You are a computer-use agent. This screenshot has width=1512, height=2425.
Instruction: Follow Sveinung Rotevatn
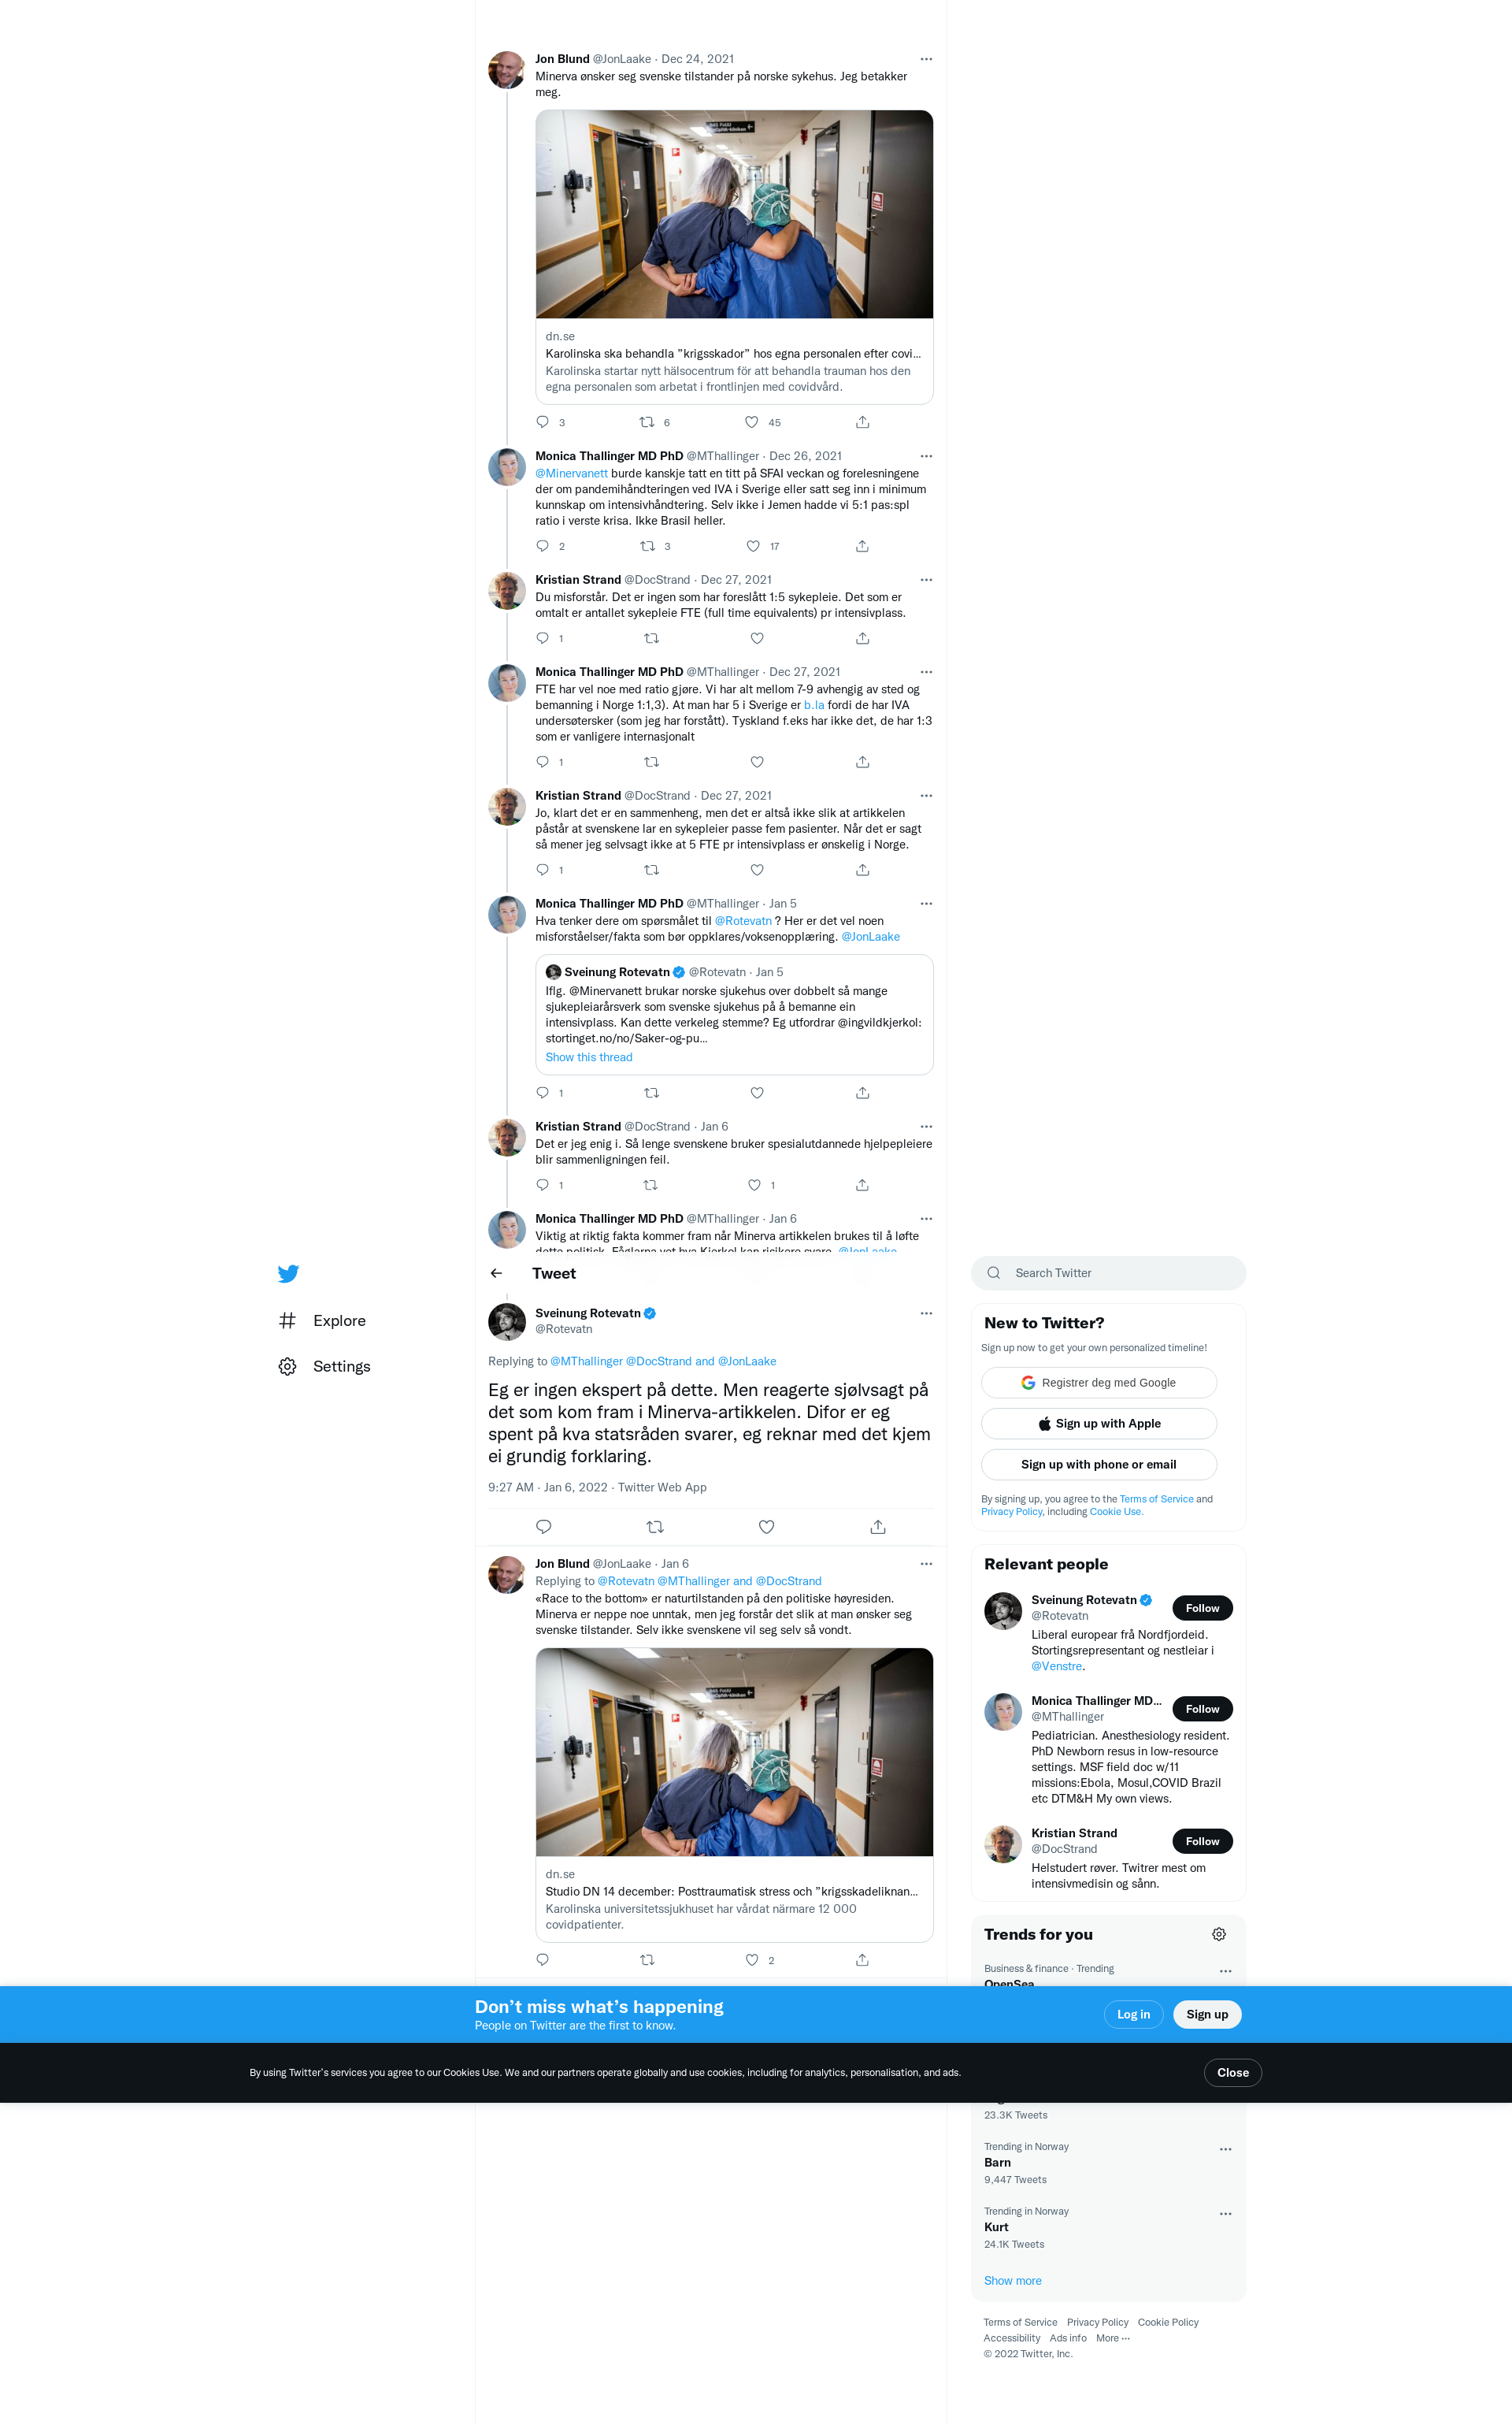(1202, 1608)
